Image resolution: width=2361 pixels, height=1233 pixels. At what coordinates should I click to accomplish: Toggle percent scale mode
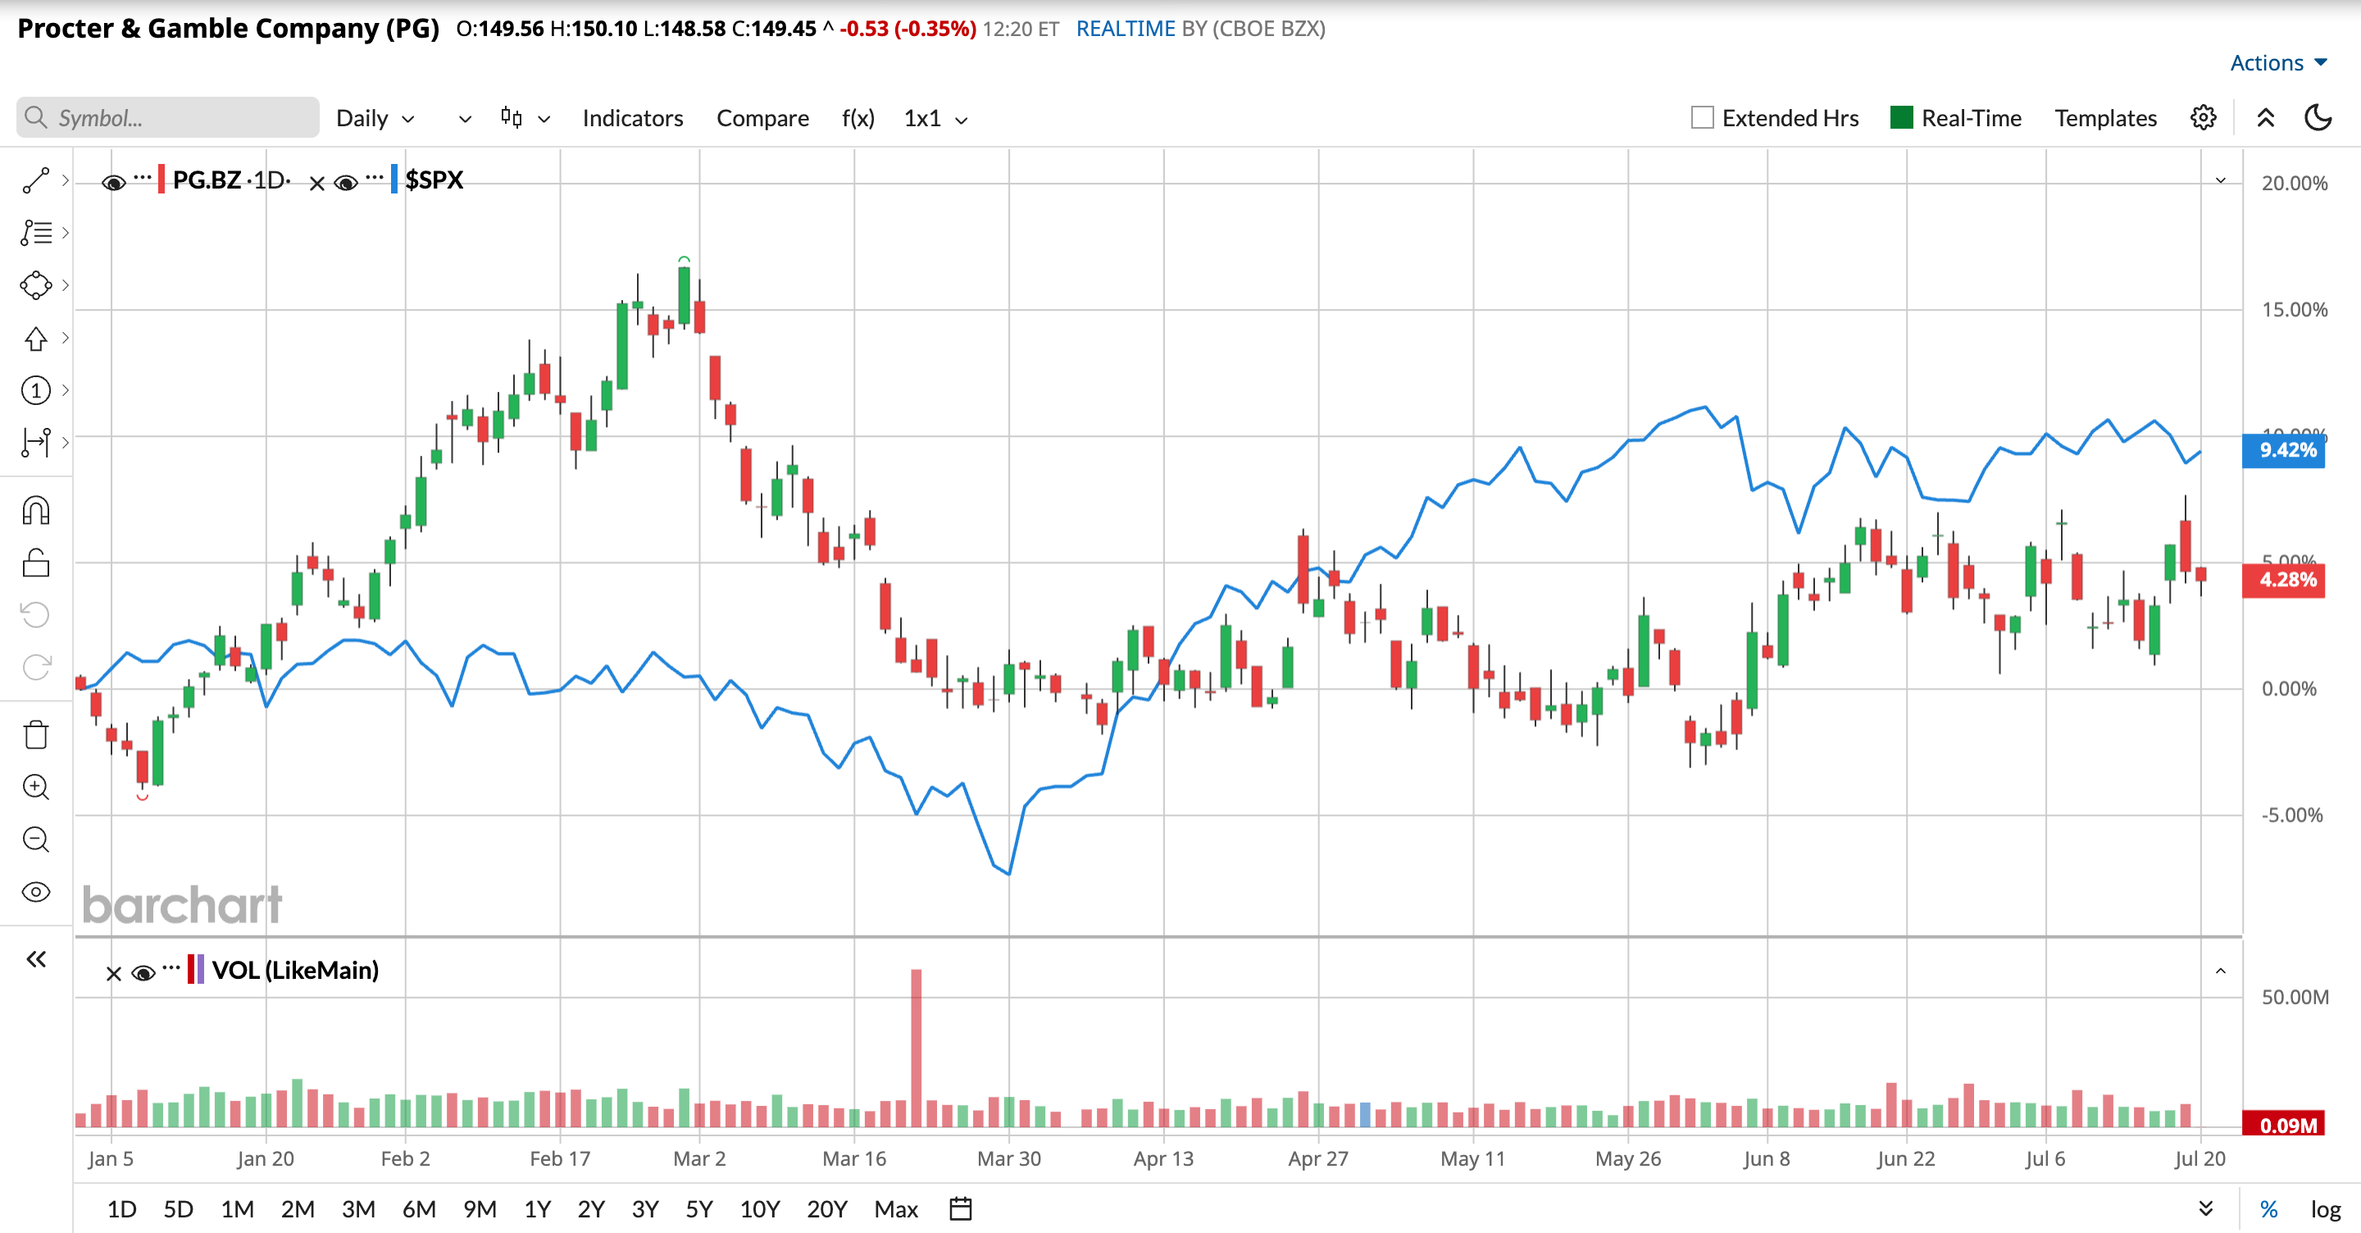coord(2268,1208)
